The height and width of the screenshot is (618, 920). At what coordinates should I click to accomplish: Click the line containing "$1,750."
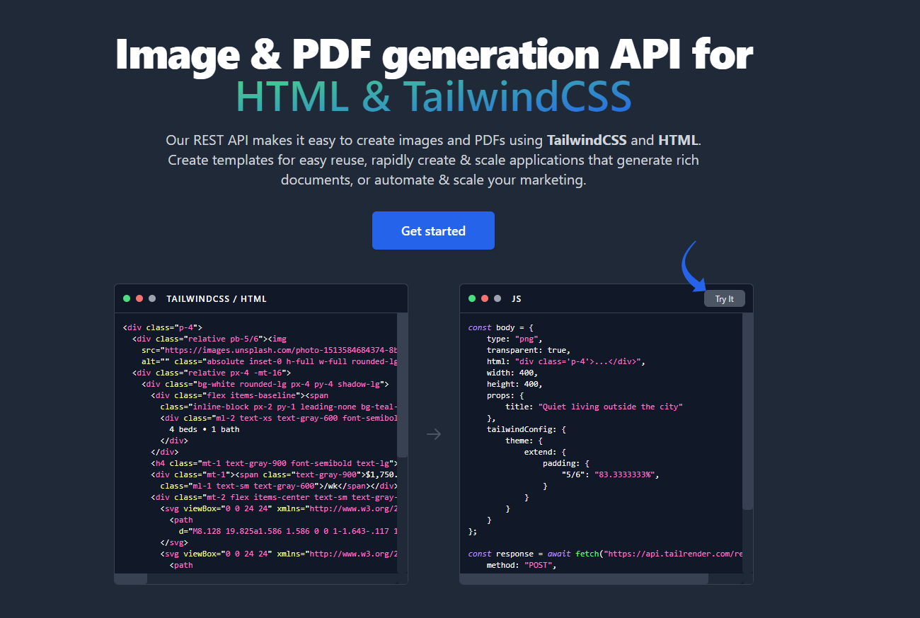click(x=274, y=474)
